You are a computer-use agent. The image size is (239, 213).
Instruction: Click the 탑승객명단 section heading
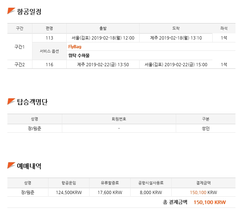click(x=32, y=102)
